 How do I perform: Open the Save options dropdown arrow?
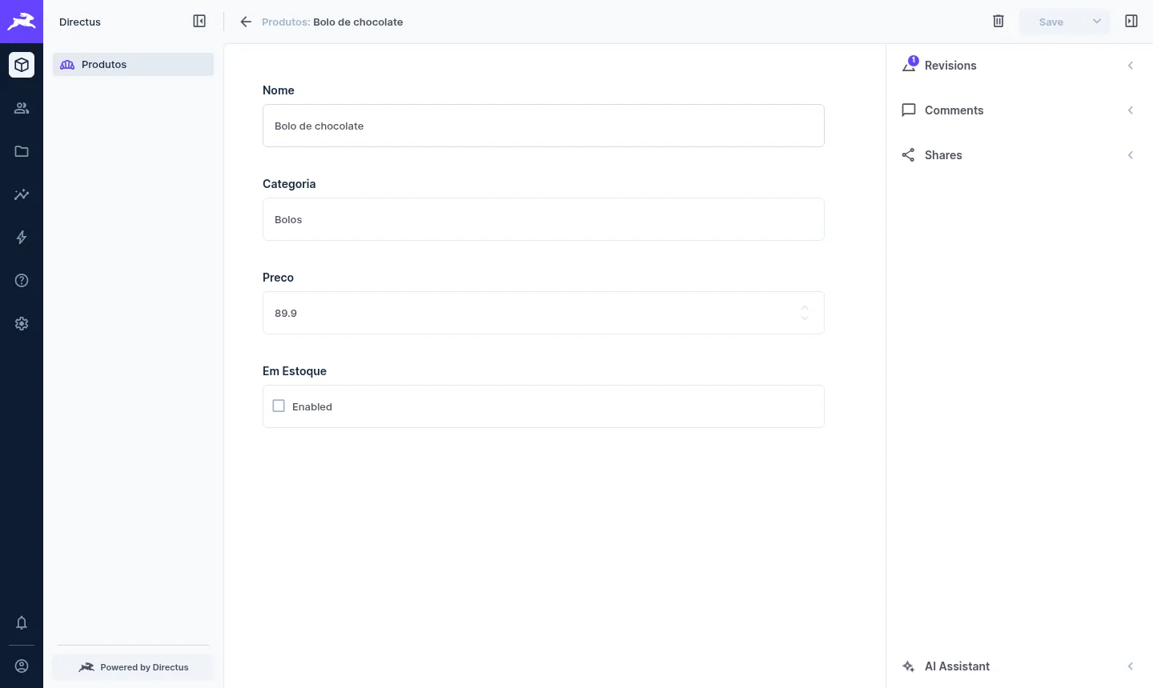(x=1097, y=22)
